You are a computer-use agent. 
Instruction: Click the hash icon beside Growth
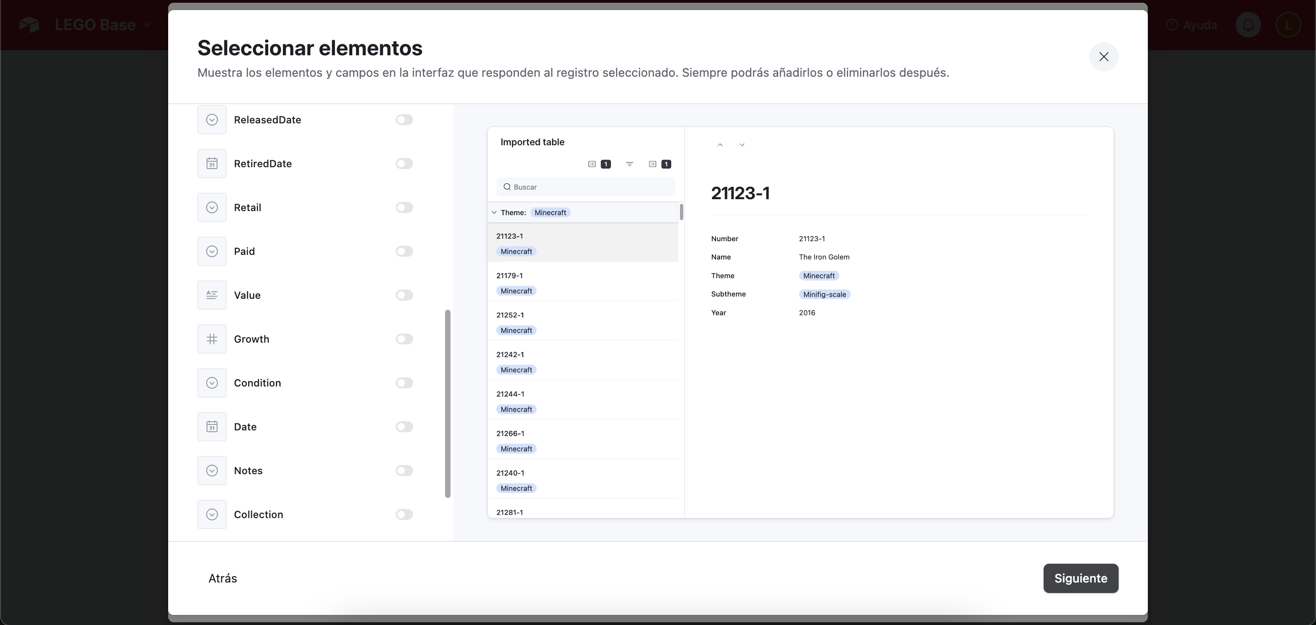[x=212, y=339]
